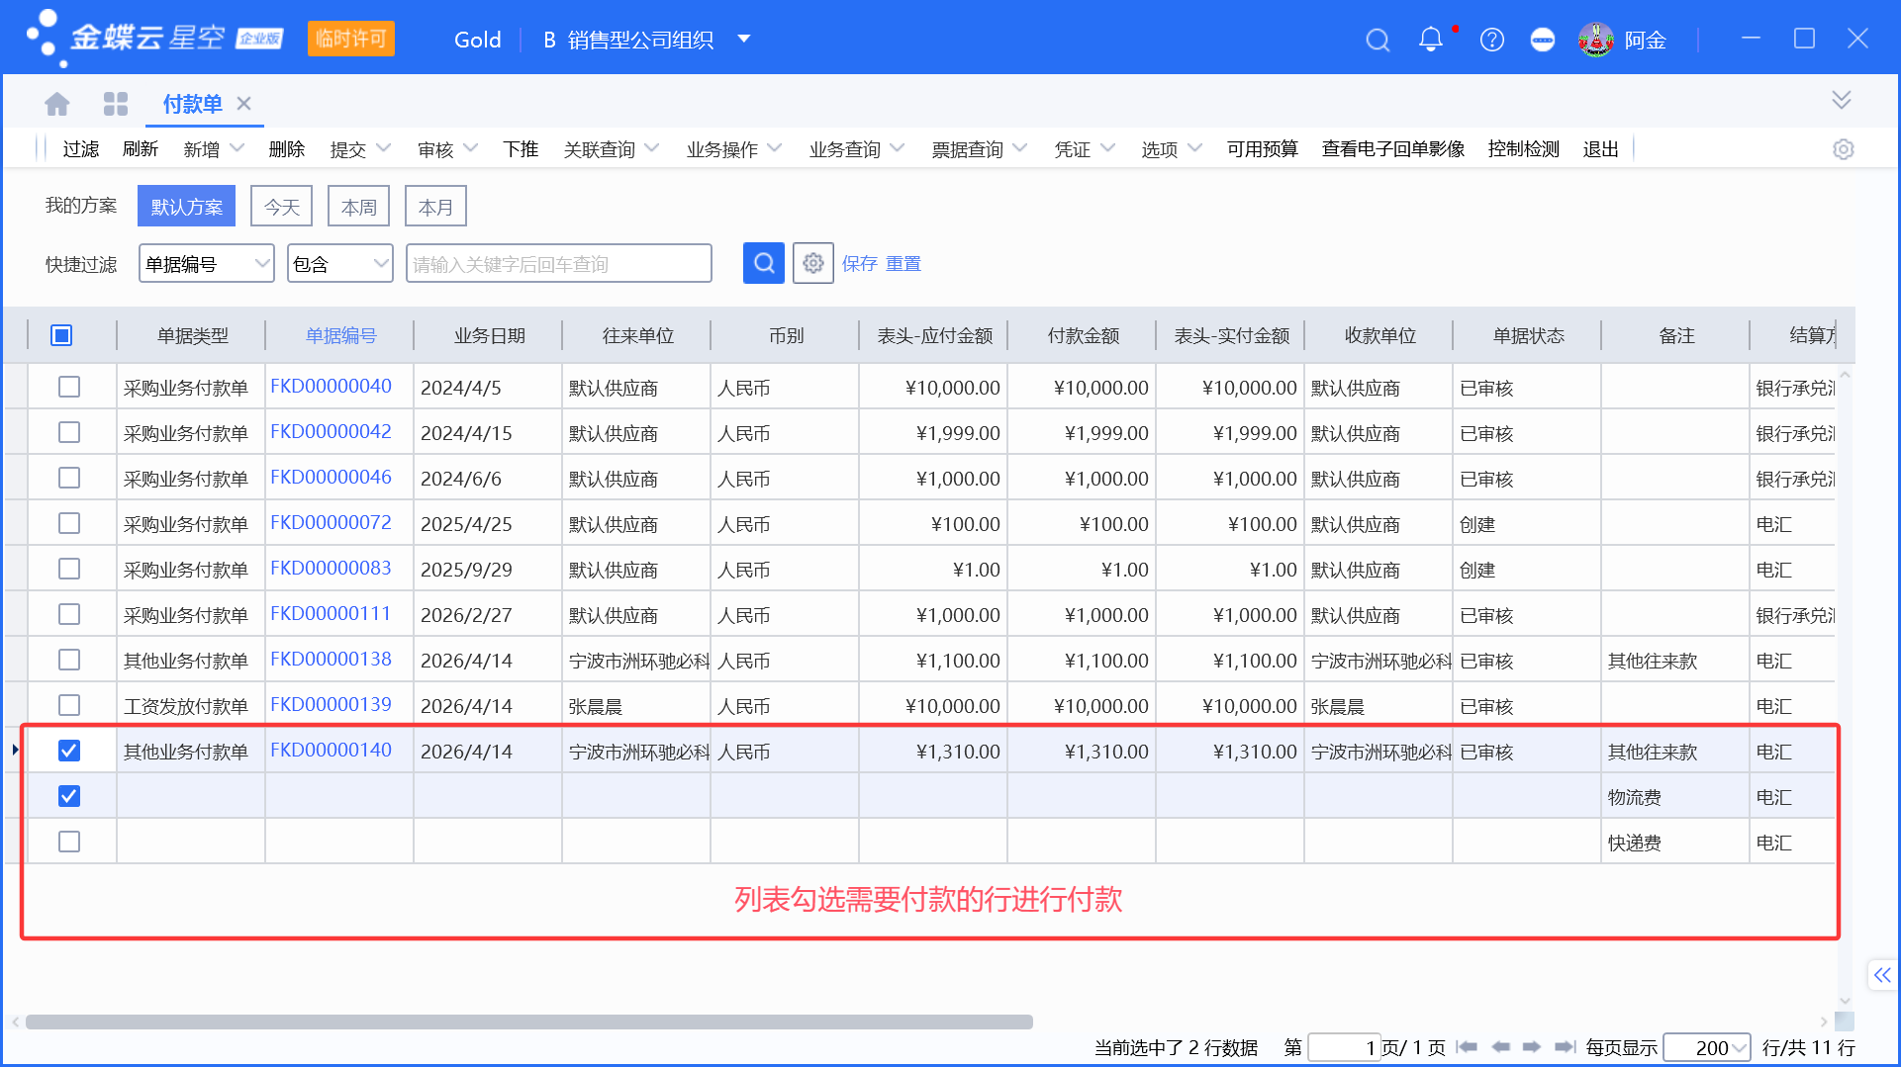This screenshot has width=1901, height=1067.
Task: Expand the organization dropdown arrow
Action: [x=744, y=40]
